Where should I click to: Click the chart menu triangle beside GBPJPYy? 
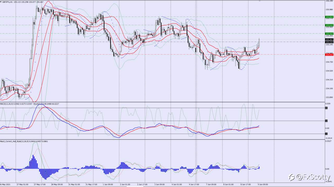pyautogui.click(x=1, y=2)
